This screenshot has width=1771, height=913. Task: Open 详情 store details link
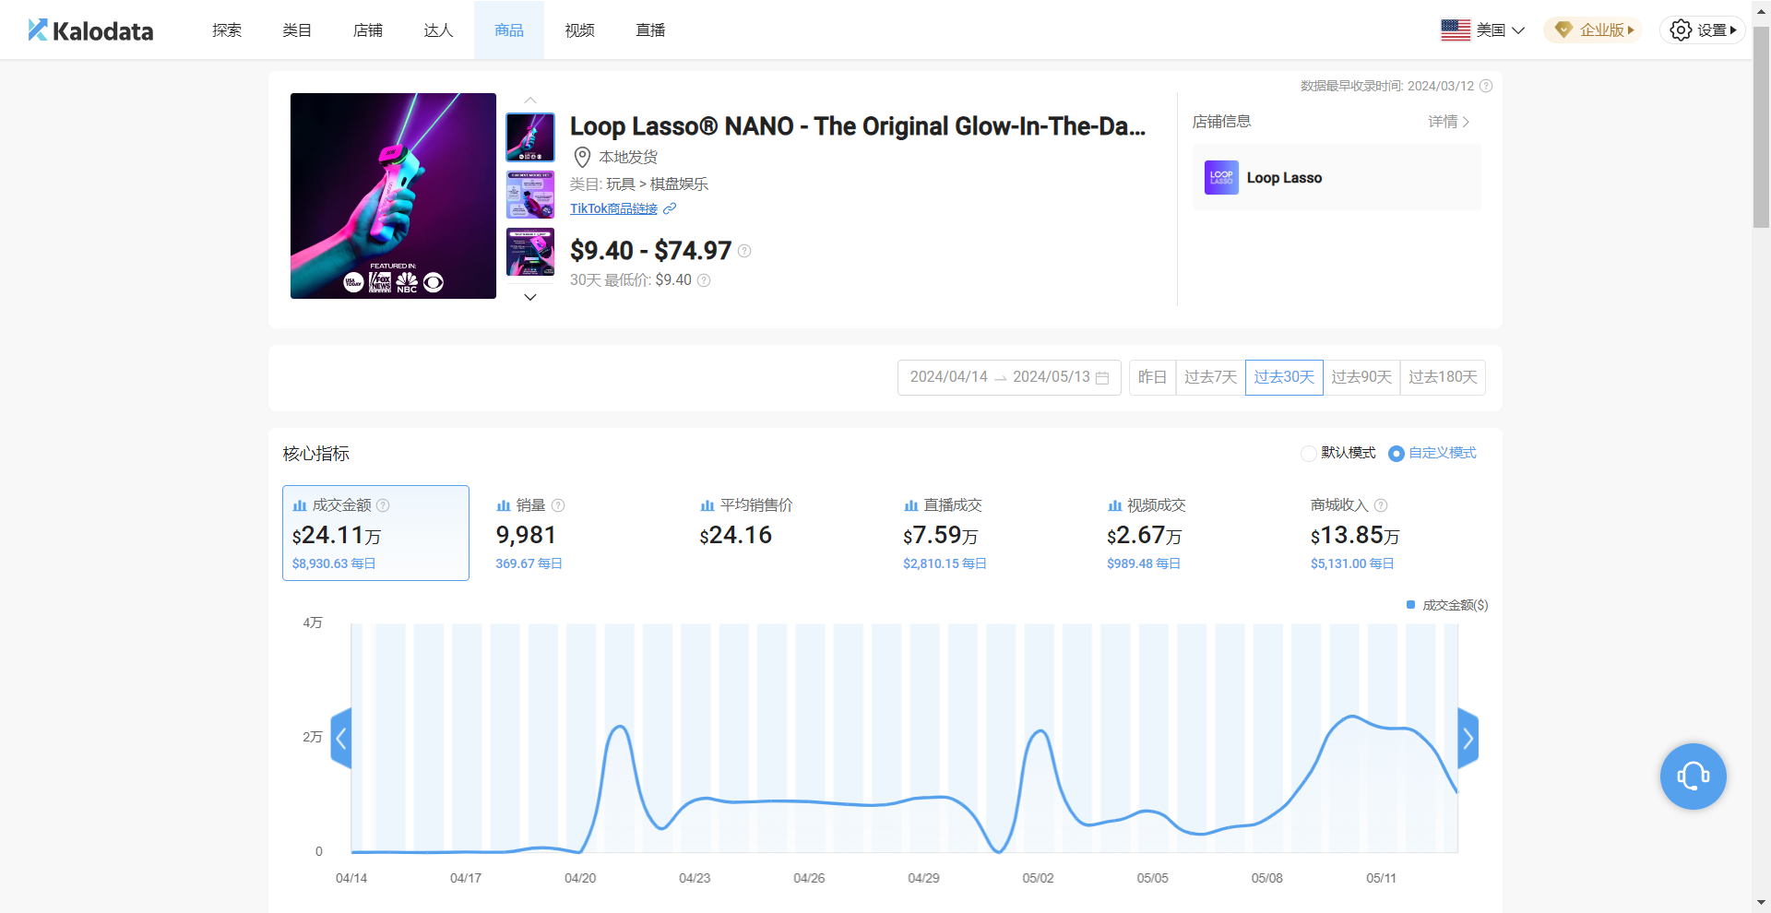tap(1448, 122)
